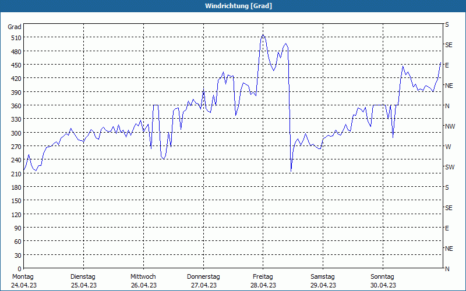
Task: Select the 0 value on the Grad axis
Action: click(x=20, y=269)
